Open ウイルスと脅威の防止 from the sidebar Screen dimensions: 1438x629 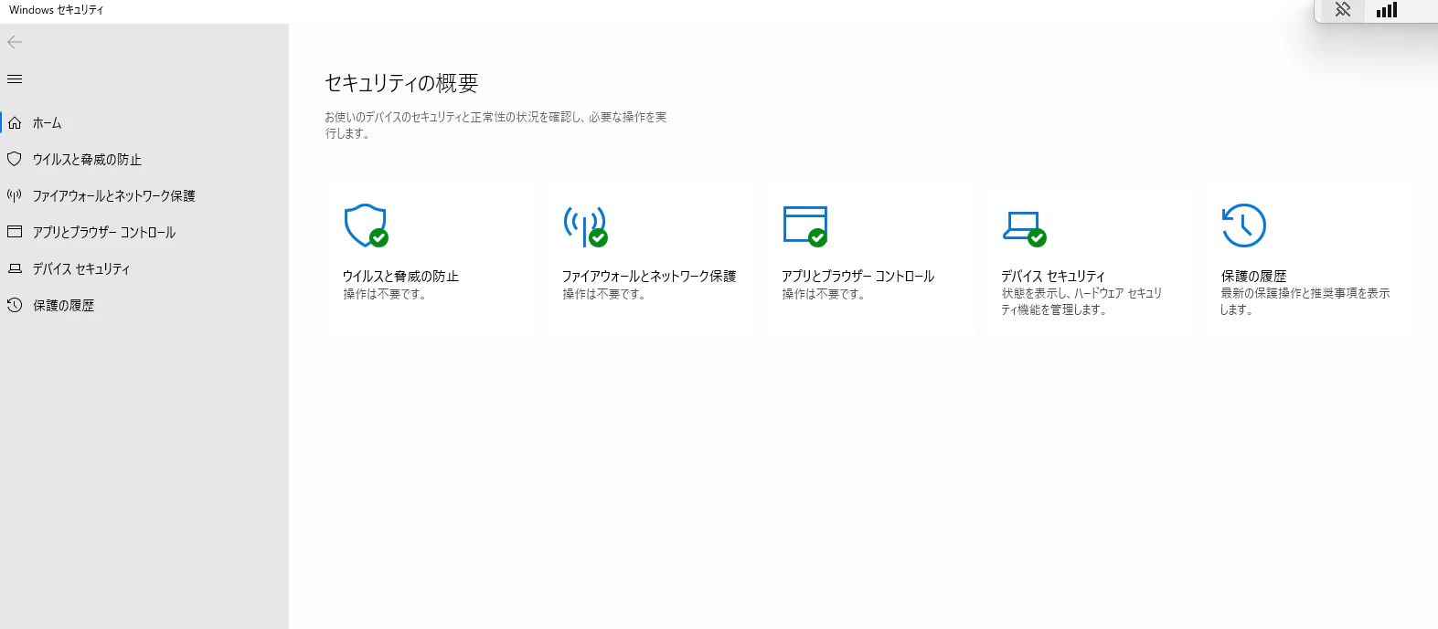pyautogui.click(x=87, y=159)
